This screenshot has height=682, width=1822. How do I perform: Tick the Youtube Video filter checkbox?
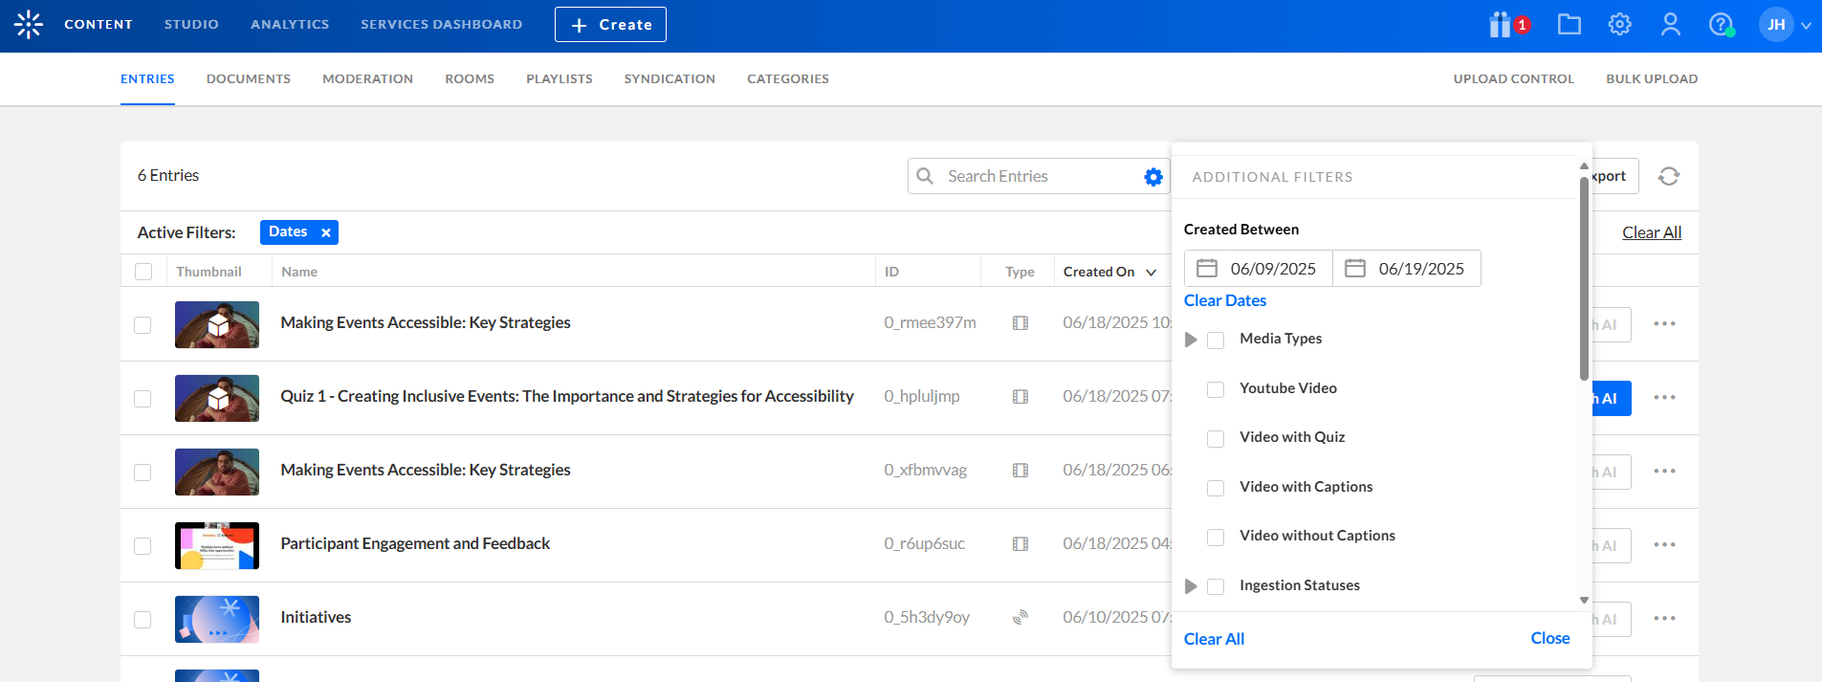tap(1216, 389)
